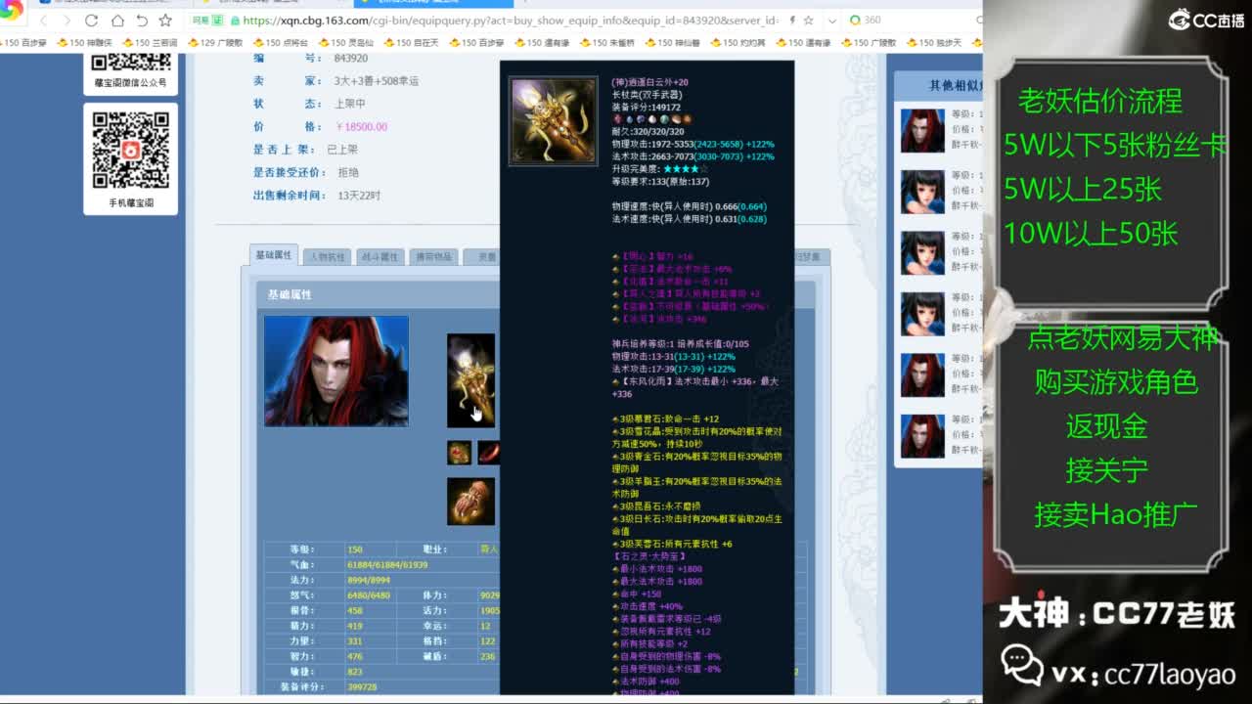1252x704 pixels.
Task: Switch to the 基础属性 tab
Action: 274,255
